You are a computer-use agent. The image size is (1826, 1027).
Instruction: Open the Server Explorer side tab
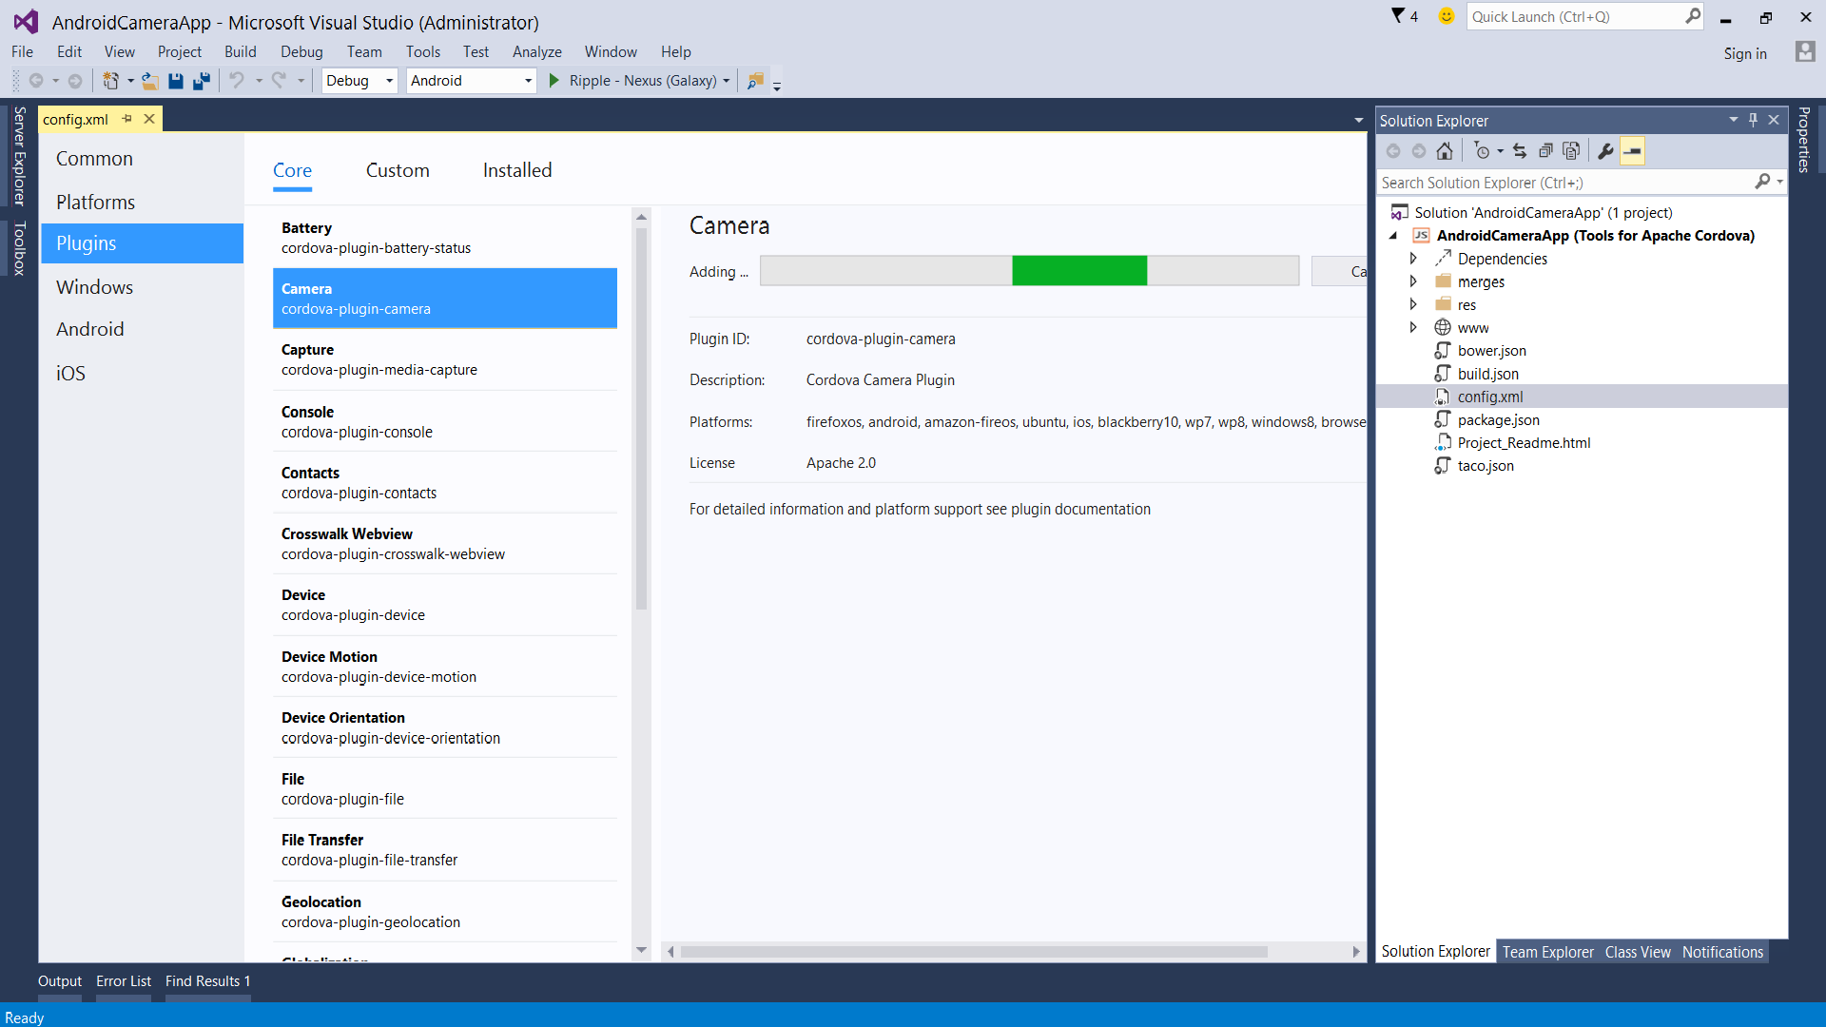pyautogui.click(x=19, y=156)
